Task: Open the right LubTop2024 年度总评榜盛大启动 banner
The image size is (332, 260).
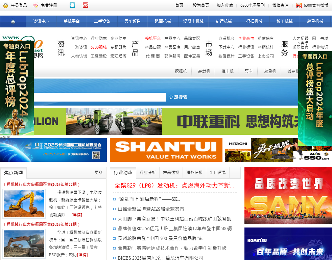Action: coord(315,98)
